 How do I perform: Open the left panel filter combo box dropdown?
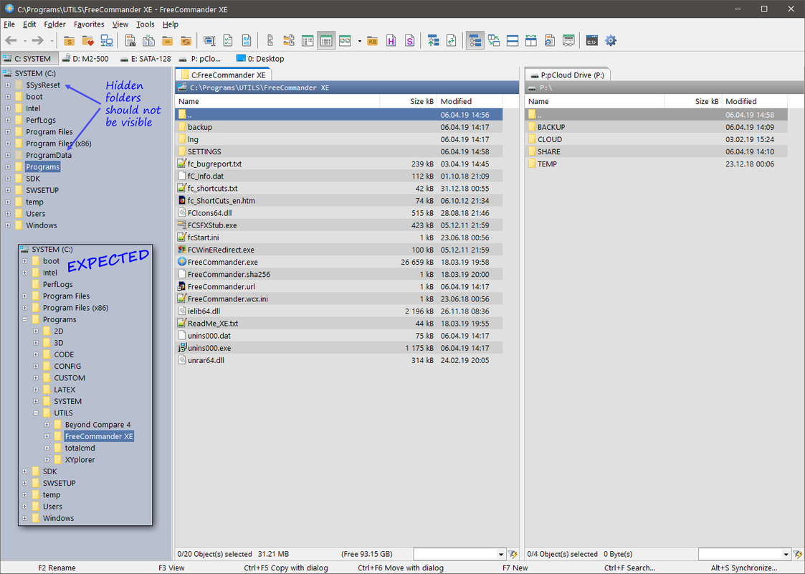click(501, 555)
